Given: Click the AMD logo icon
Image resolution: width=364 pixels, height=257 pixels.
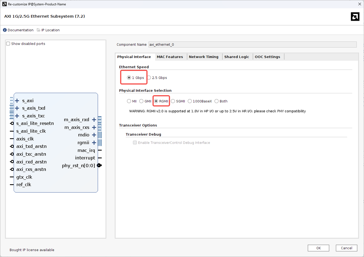Looking at the screenshot, I should pos(355,17).
